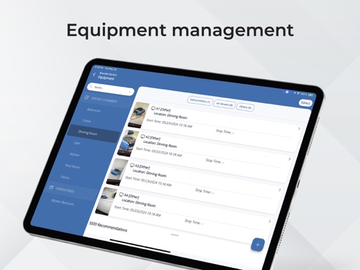This screenshot has height=270, width=360.
Task: Click A3's 'Location: Dinning Room' text
Action: click(x=149, y=173)
